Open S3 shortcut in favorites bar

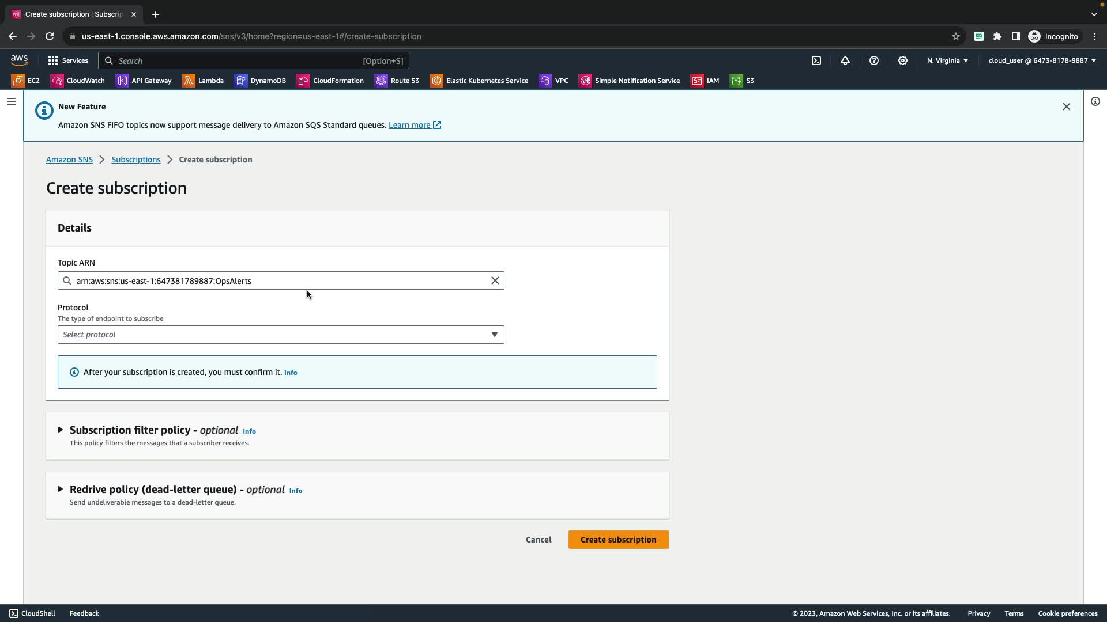point(742,81)
